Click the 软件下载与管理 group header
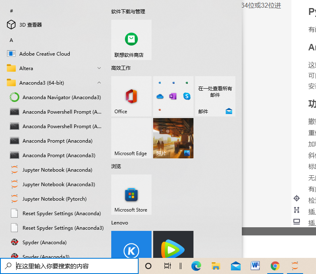 click(x=128, y=11)
